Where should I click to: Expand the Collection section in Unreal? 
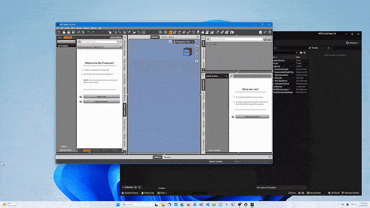point(123,187)
